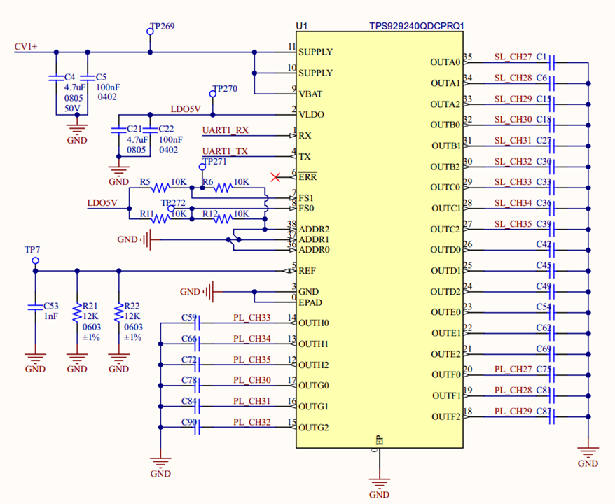Select capacitor C42 symbol on OUTD0
This screenshot has width=615, height=504.
pos(551,250)
